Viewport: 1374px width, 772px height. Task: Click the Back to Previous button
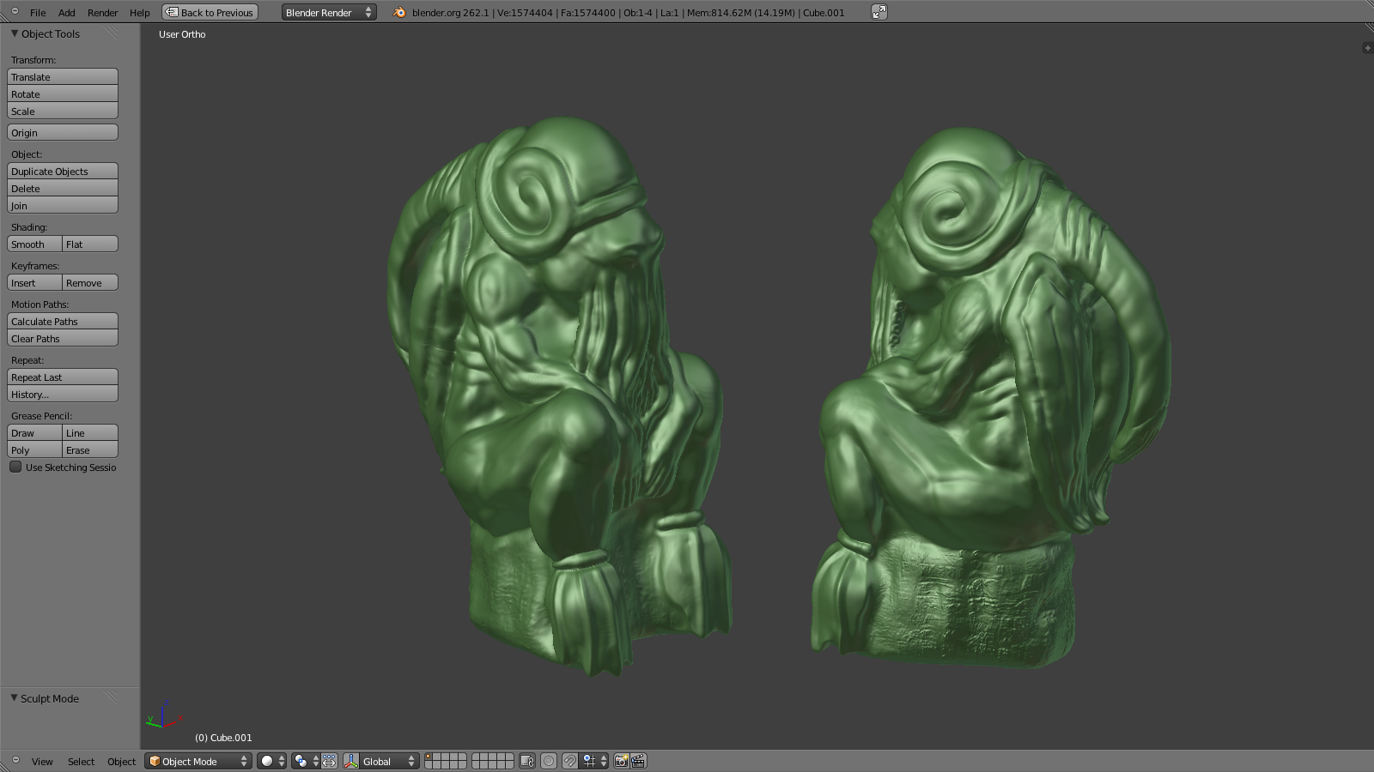pos(210,12)
